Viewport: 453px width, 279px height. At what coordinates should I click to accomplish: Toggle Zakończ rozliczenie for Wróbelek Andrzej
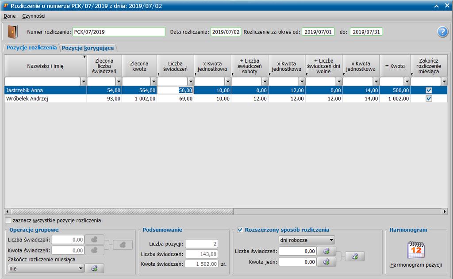click(429, 98)
